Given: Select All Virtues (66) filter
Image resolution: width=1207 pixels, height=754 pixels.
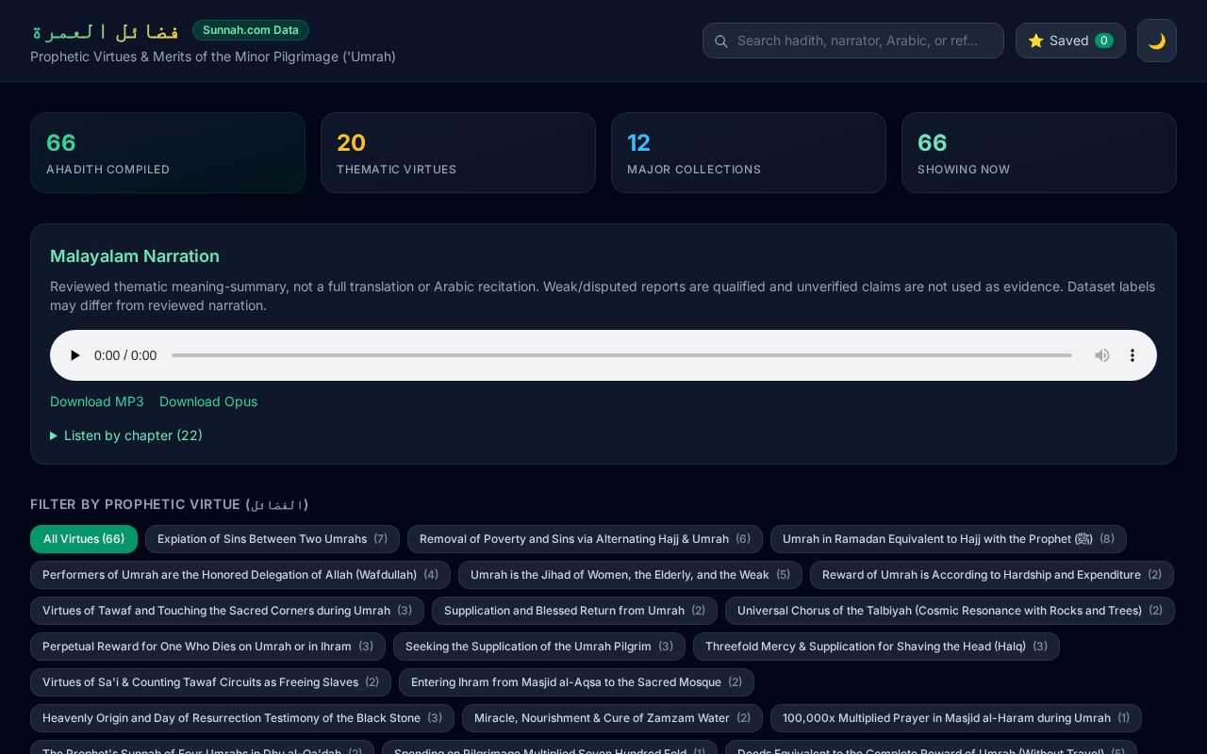Looking at the screenshot, I should point(84,539).
